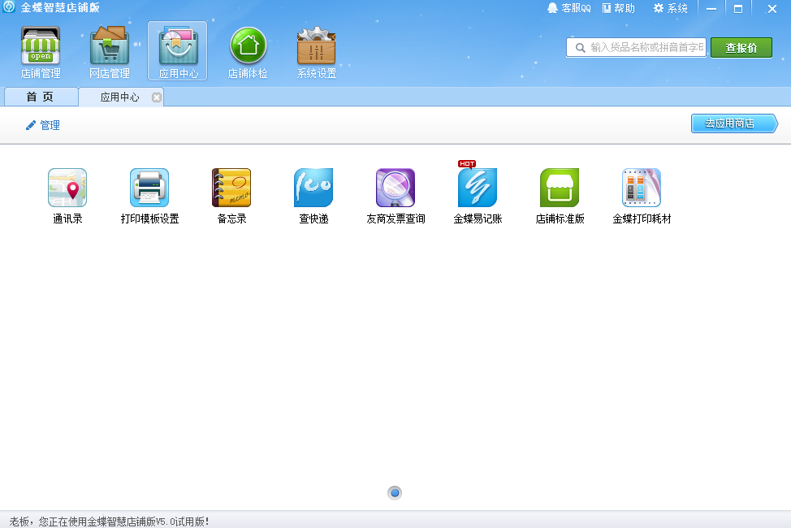This screenshot has width=791, height=528.
Task: Click 去应用商店 button
Action: click(734, 123)
